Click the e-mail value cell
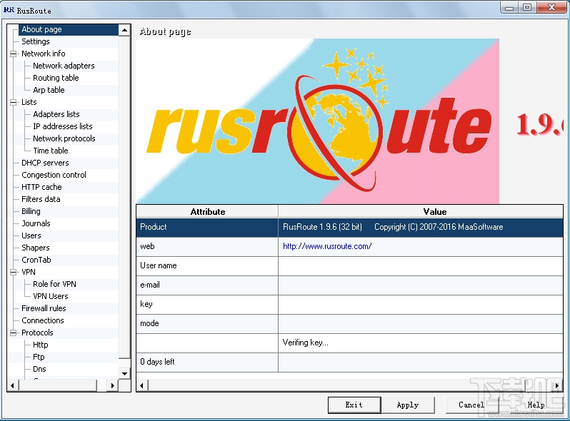The image size is (570, 421). point(421,285)
